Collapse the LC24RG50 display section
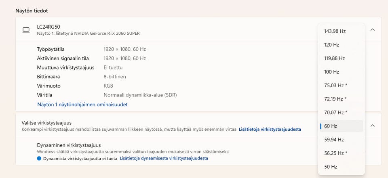Image resolution: width=388 pixels, height=178 pixels. tap(372, 30)
